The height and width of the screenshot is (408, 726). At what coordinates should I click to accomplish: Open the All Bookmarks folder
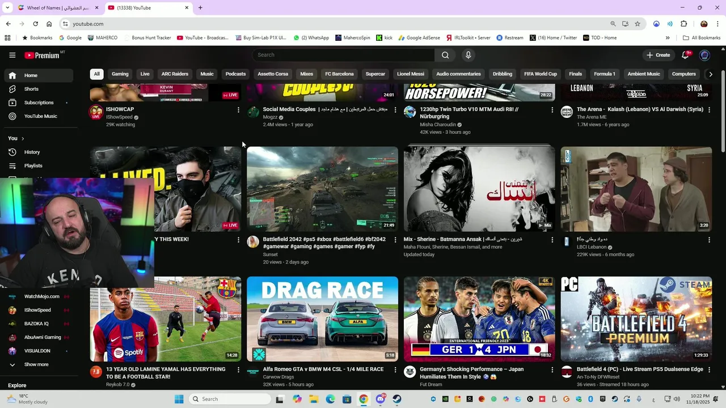(x=702, y=38)
